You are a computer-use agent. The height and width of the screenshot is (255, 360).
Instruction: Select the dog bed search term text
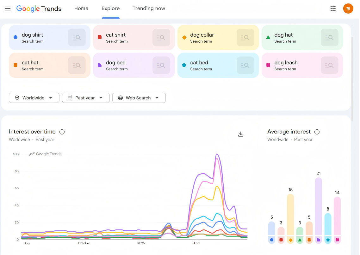116,62
